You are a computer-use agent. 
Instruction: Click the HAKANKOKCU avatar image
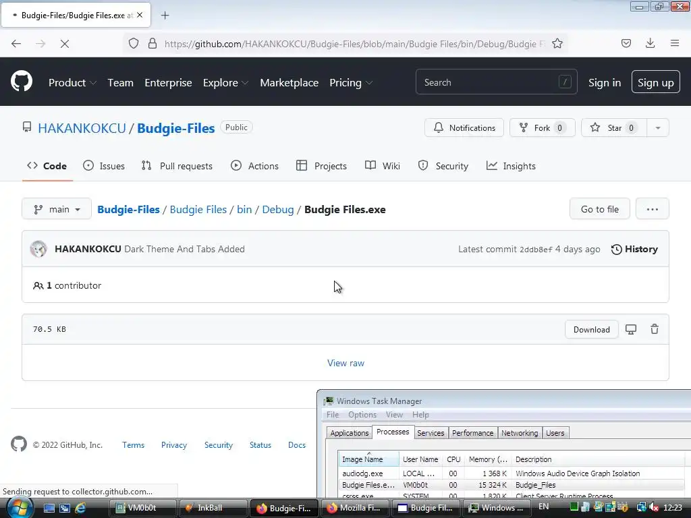[38, 249]
